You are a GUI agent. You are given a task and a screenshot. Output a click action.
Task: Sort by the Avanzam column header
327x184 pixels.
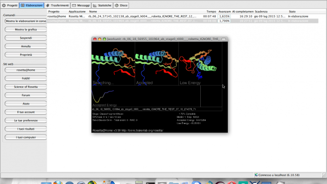[225, 11]
